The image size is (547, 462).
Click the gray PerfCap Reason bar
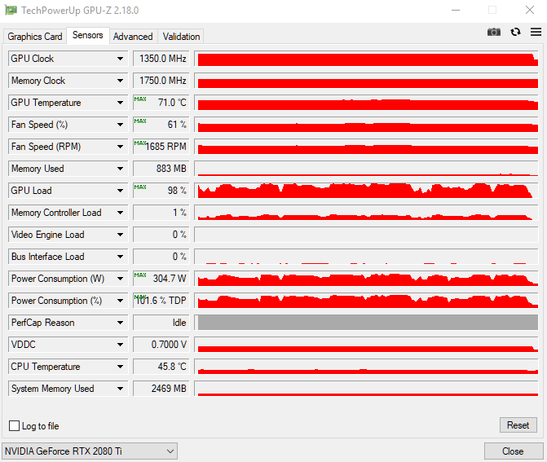tap(366, 322)
